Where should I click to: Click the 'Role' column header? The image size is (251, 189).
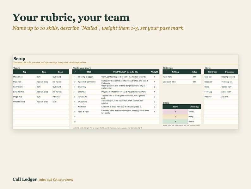click(44, 72)
